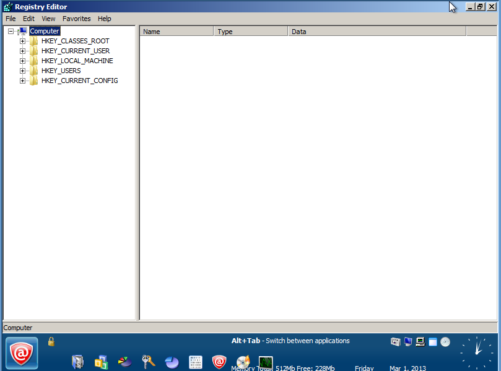
Task: Select the HKEY_CURRENT_CONFIG label
Action: pos(79,81)
